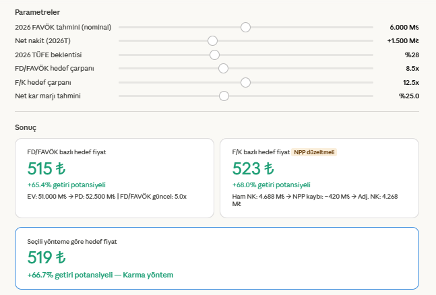Click the 6.000 M₺ FAVÖK value
Image resolution: width=436 pixels, height=295 pixels.
(x=404, y=27)
